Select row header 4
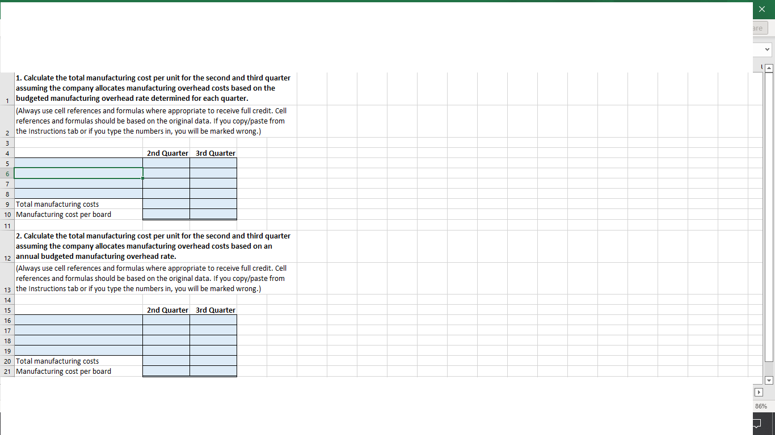 7,153
